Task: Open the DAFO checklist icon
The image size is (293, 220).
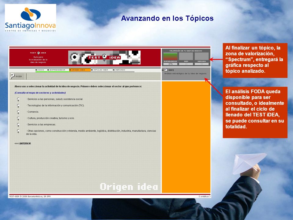Action: coord(166,70)
